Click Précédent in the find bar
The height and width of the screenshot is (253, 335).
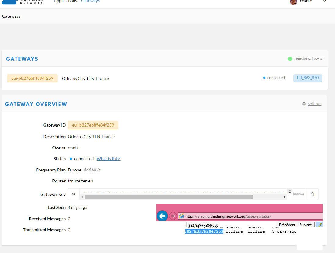pos(287,225)
